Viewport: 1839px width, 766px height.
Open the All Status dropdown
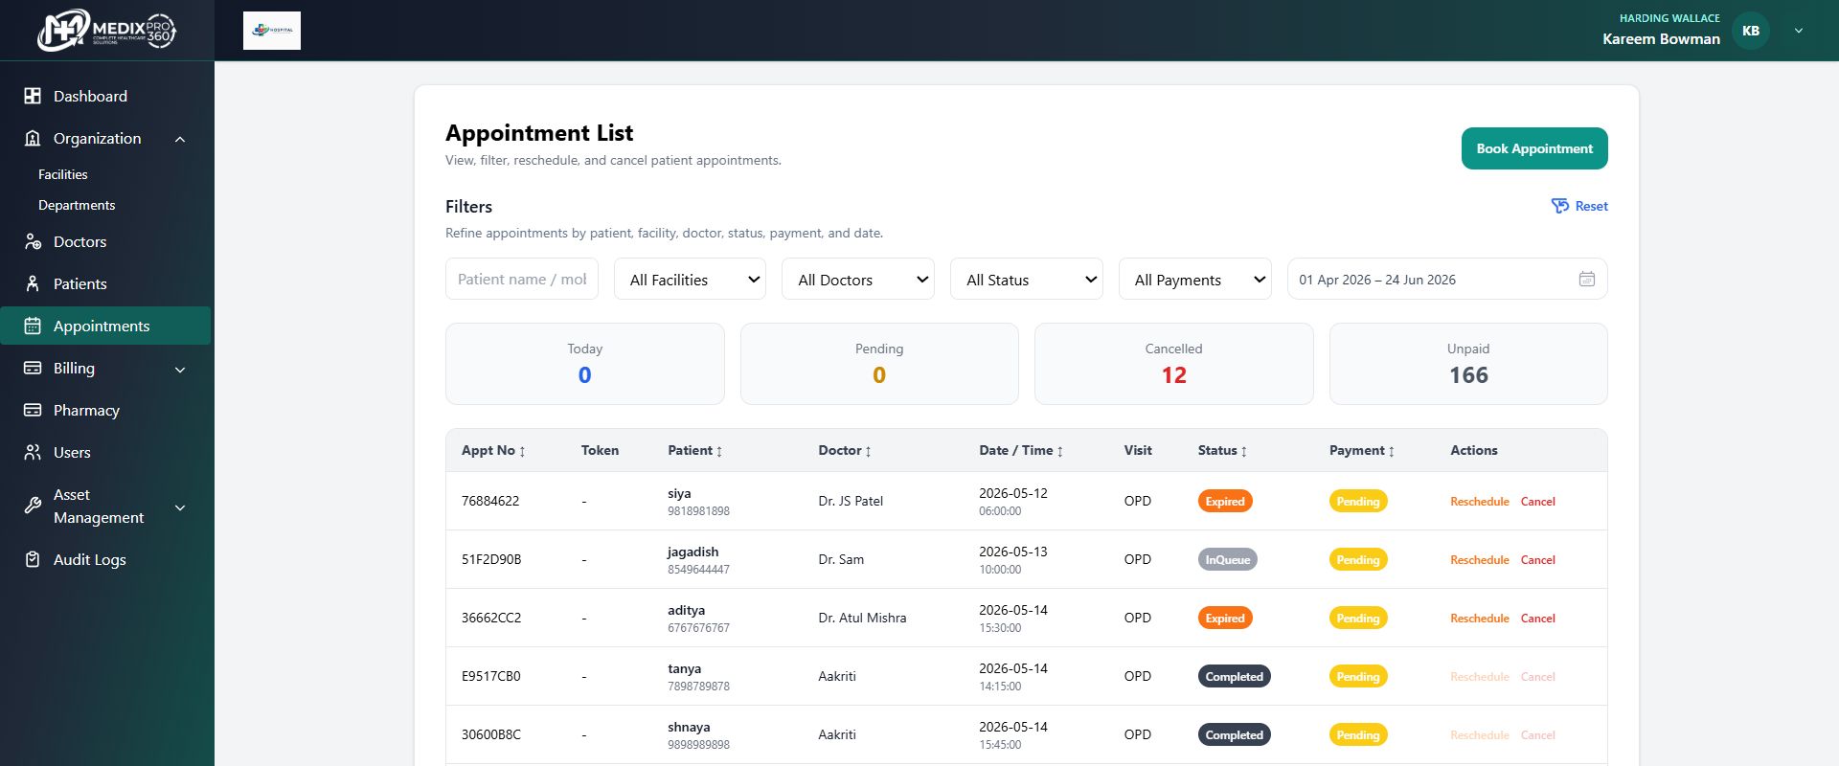coord(1027,279)
